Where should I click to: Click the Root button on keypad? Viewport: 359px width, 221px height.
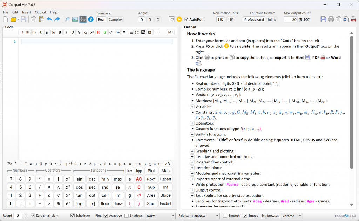pos(151,179)
